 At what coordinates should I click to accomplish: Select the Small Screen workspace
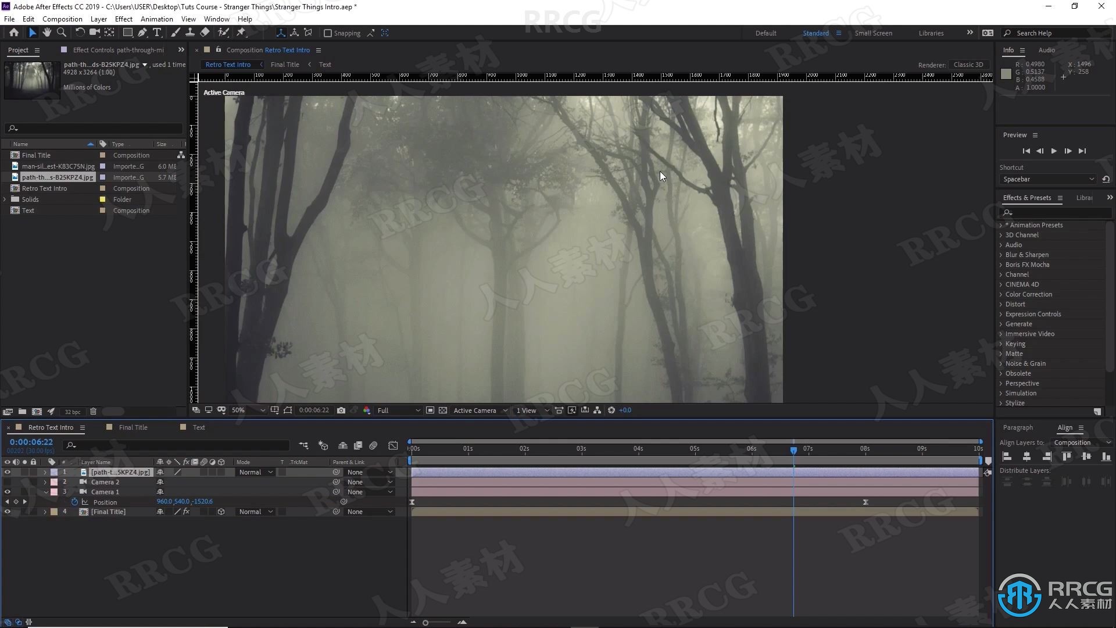pyautogui.click(x=873, y=33)
